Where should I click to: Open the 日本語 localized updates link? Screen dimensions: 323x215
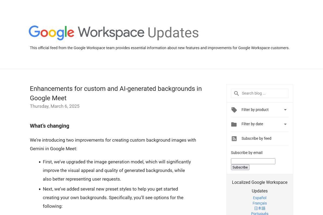pyautogui.click(x=260, y=208)
